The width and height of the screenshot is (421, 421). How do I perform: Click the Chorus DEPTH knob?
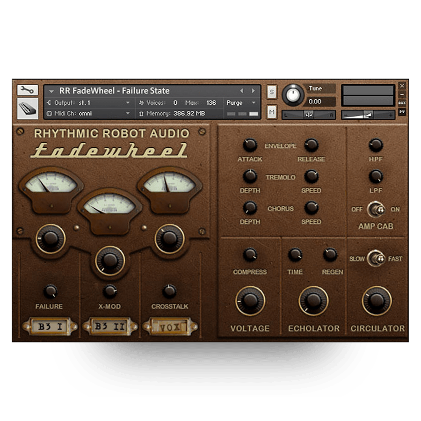(250, 208)
